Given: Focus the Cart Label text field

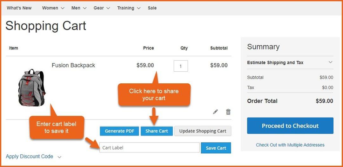Looking at the screenshot, I should tap(149, 148).
